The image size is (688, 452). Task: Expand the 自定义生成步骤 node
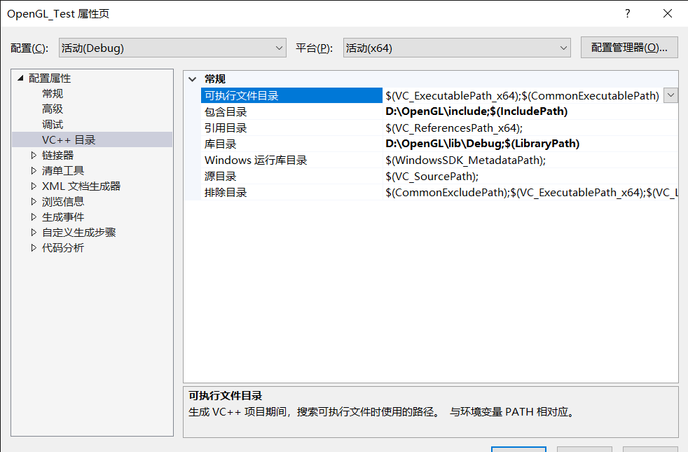[32, 232]
